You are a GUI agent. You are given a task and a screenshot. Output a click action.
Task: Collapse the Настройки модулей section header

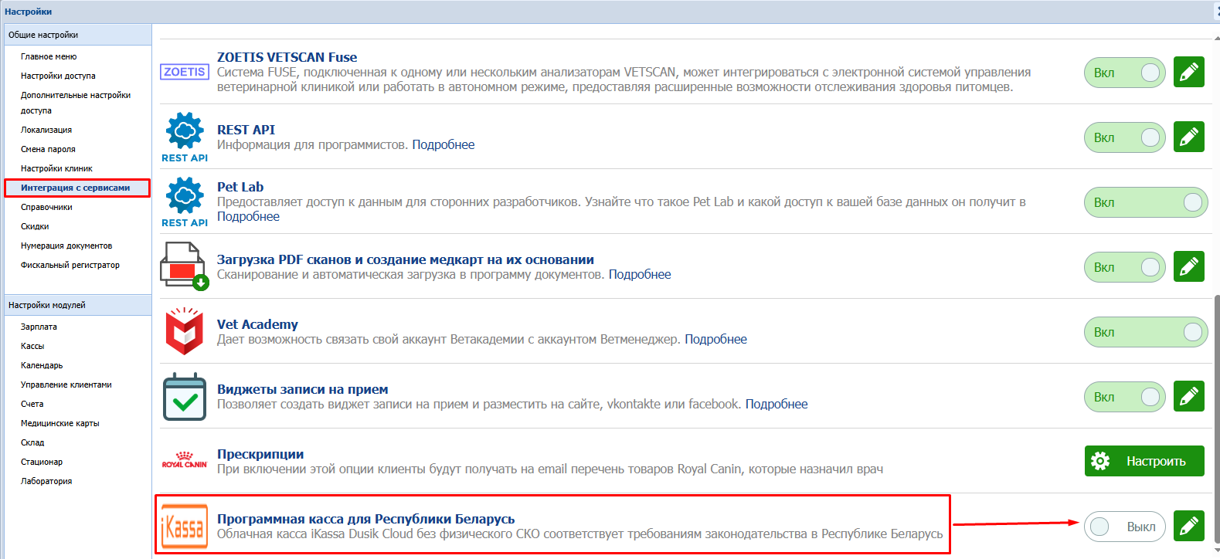pos(78,305)
